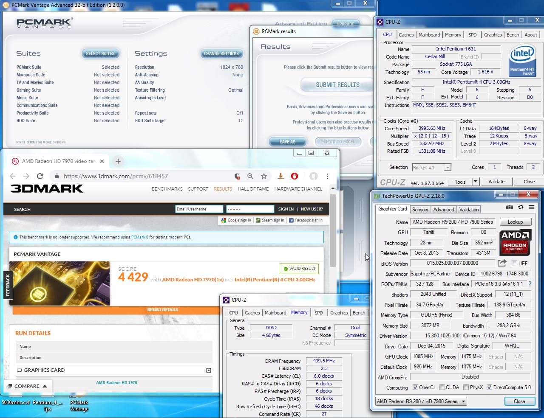Click Close button in GPU-Z
The width and height of the screenshot is (544, 418).
click(x=519, y=401)
